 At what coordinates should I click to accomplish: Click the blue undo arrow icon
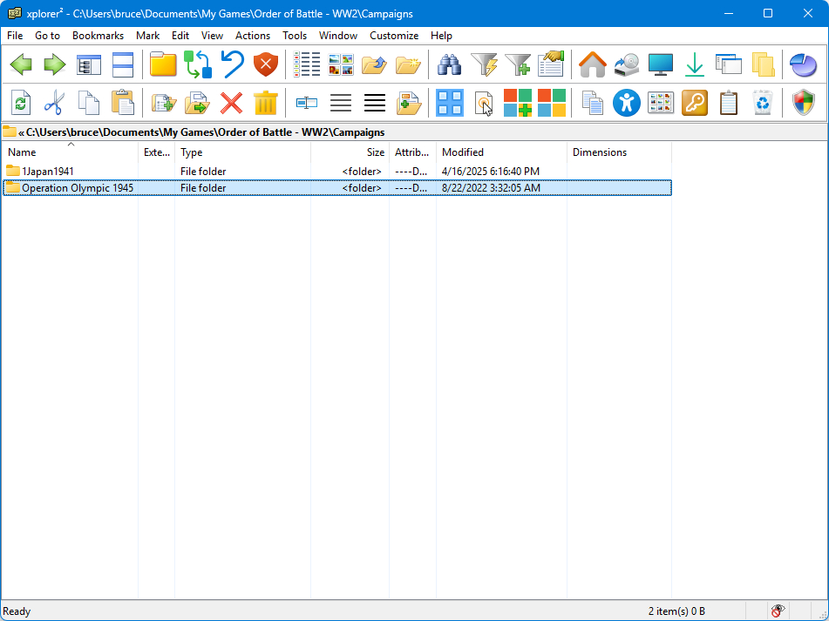click(232, 64)
